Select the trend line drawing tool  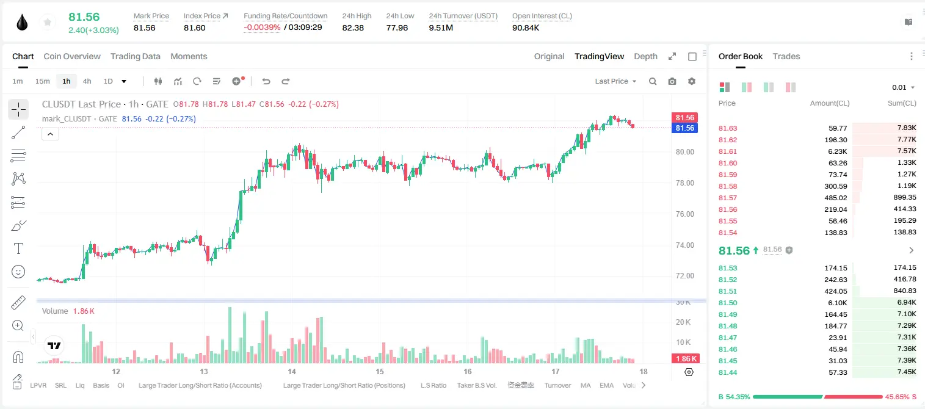pos(18,132)
